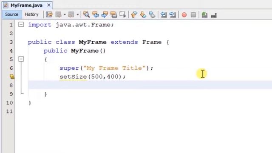Click the "class" keyword on line 3
This screenshot has width=272, height=153.
(x=65, y=42)
